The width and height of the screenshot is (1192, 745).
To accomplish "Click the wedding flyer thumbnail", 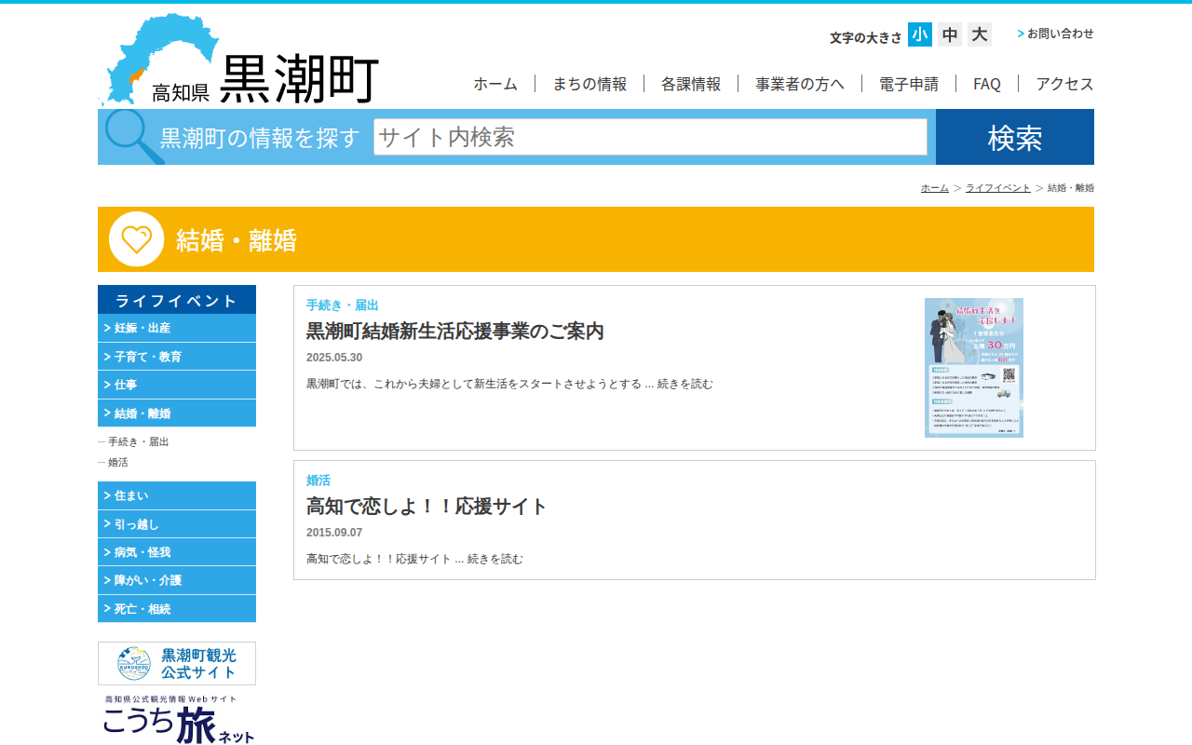I will (974, 368).
